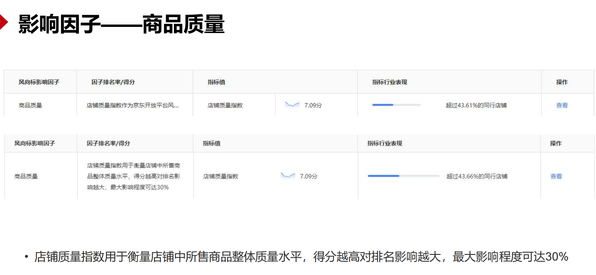The image size is (596, 275).
Task: Click 指标行业表现 header in lower table
Action: coord(385,143)
